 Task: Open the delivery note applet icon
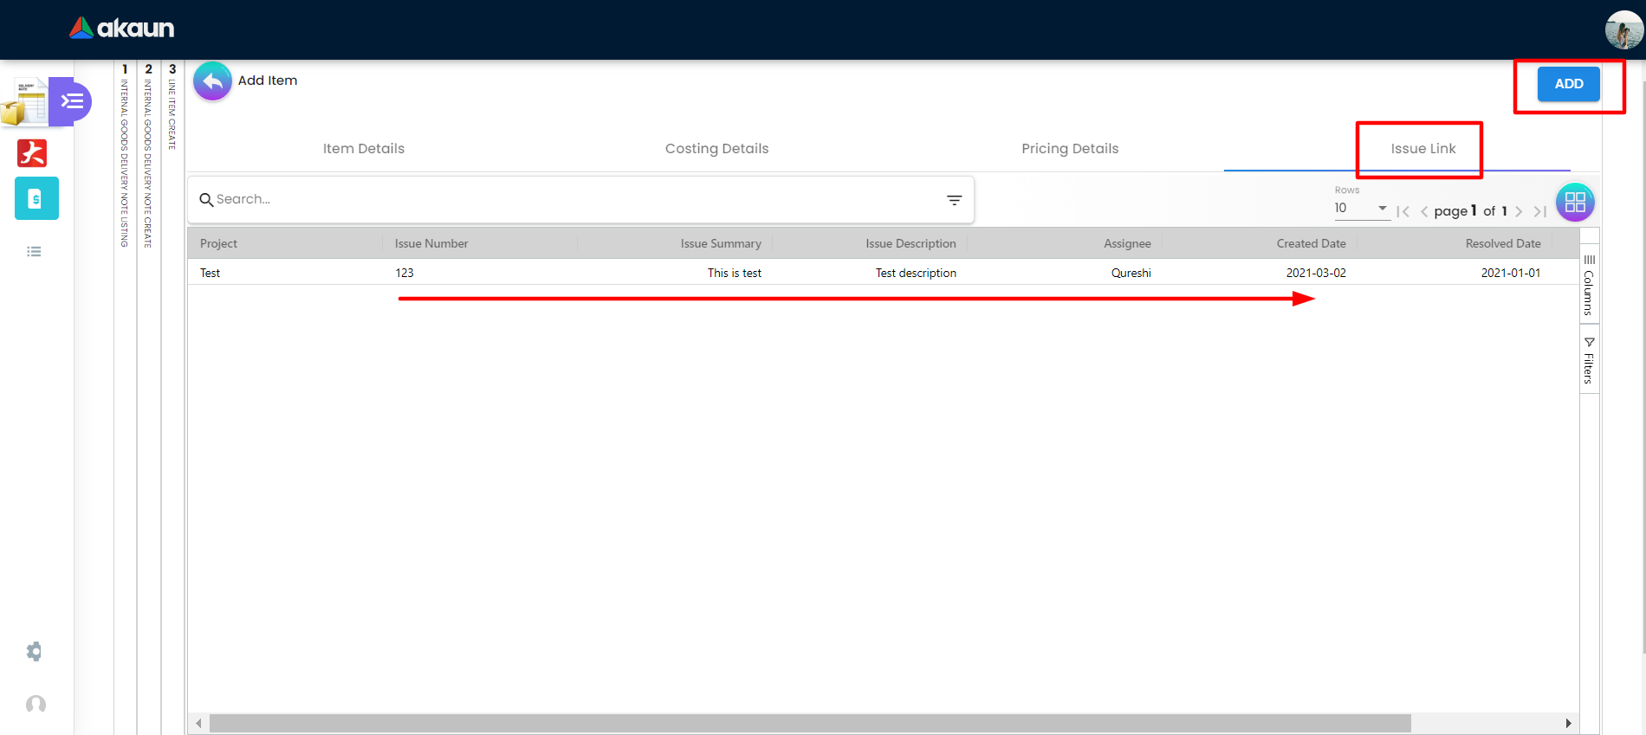[24, 101]
